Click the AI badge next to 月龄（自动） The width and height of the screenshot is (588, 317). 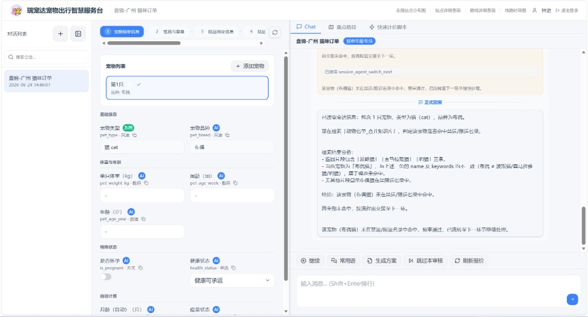151,310
